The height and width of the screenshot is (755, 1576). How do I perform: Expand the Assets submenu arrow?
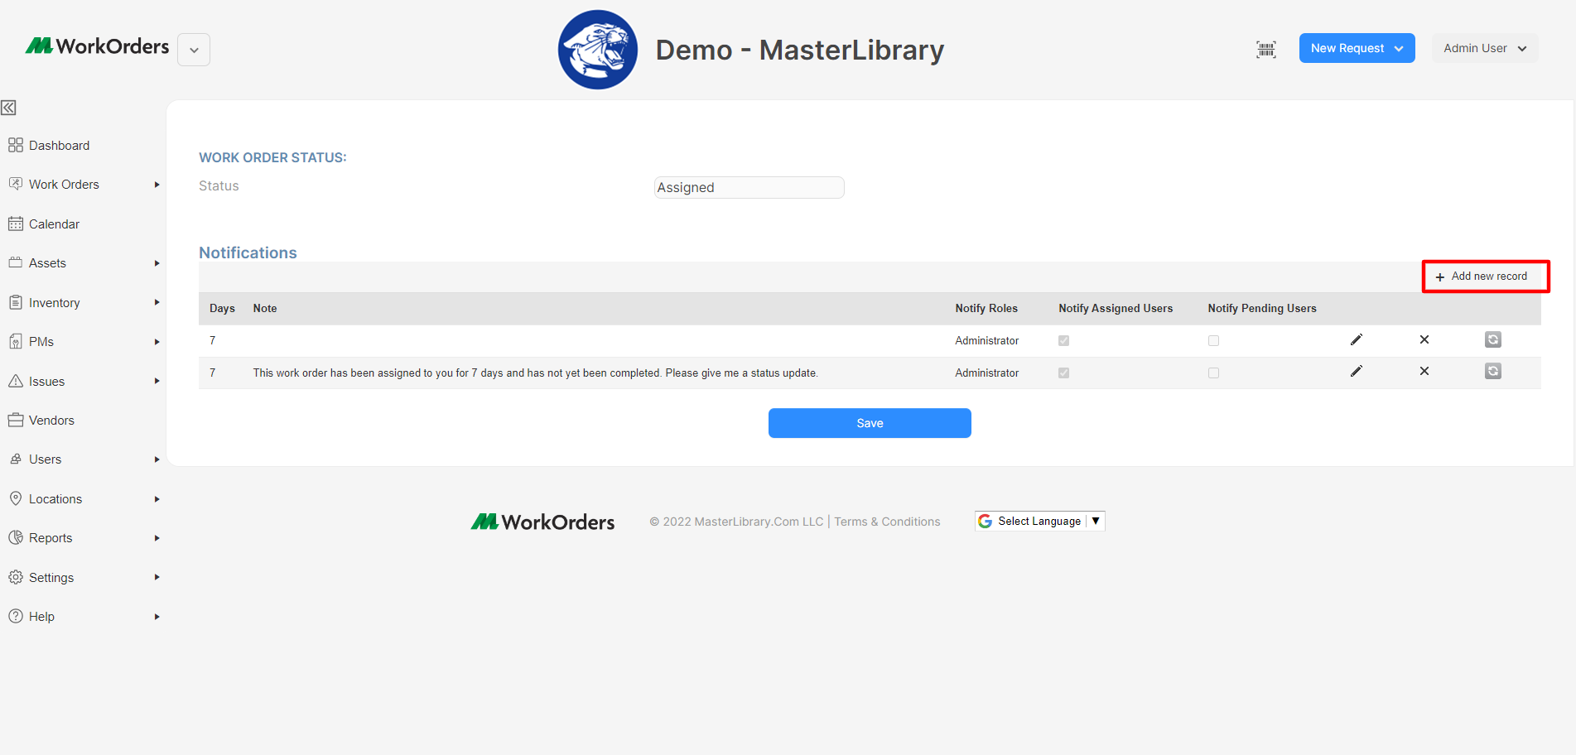(x=157, y=263)
